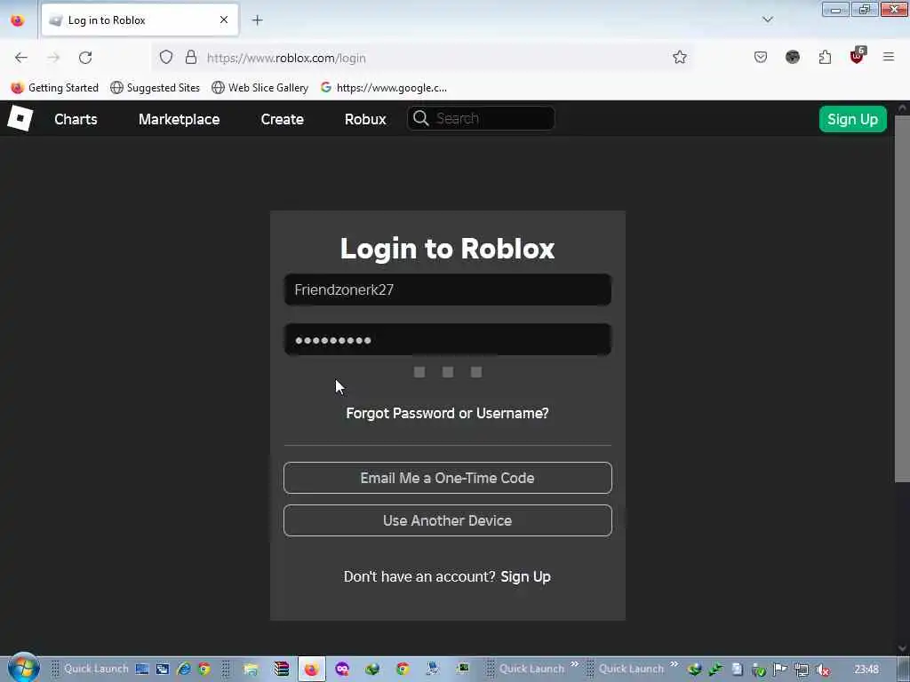Close the Log in to Roblox tab

pos(223,20)
